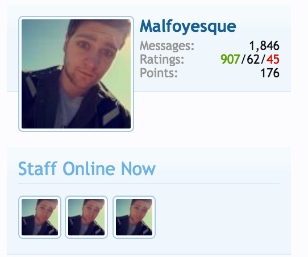Open the first staff member avatar
This screenshot has width=308, height=257.
point(40,217)
